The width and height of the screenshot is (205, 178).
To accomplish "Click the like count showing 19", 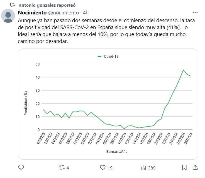I will pyautogui.click(x=110, y=168).
